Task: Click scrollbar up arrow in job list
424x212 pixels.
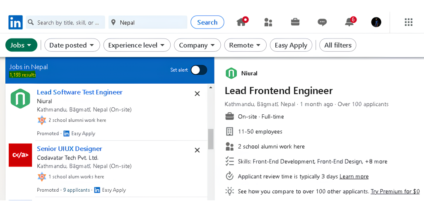Action: coord(211,87)
